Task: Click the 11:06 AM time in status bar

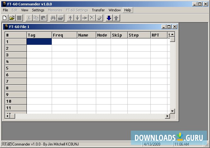Action: [182, 144]
